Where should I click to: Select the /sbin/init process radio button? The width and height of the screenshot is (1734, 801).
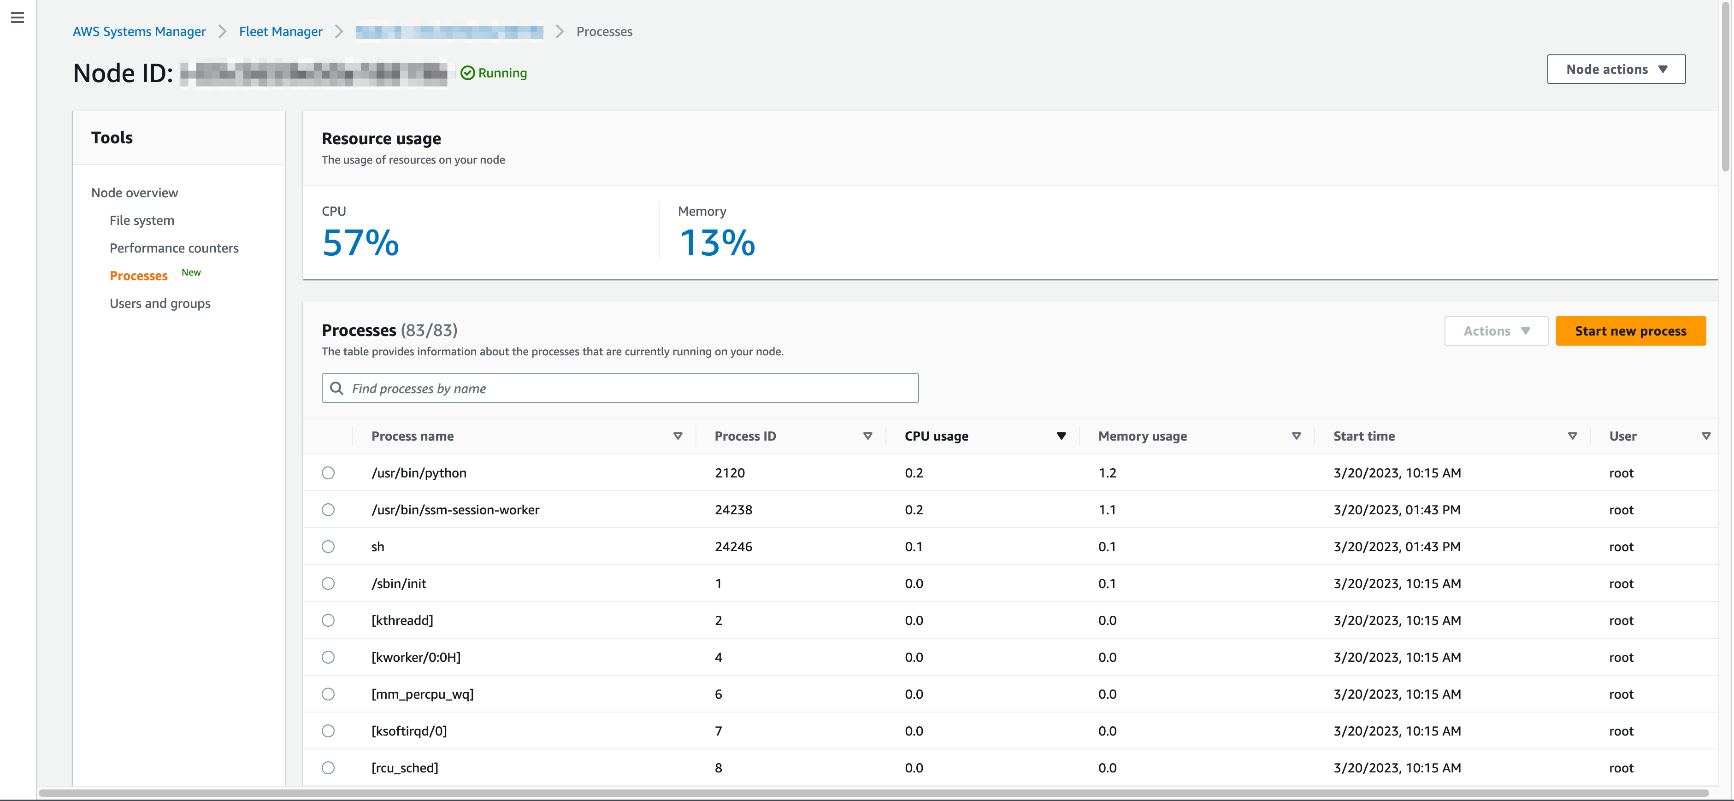[x=328, y=583]
